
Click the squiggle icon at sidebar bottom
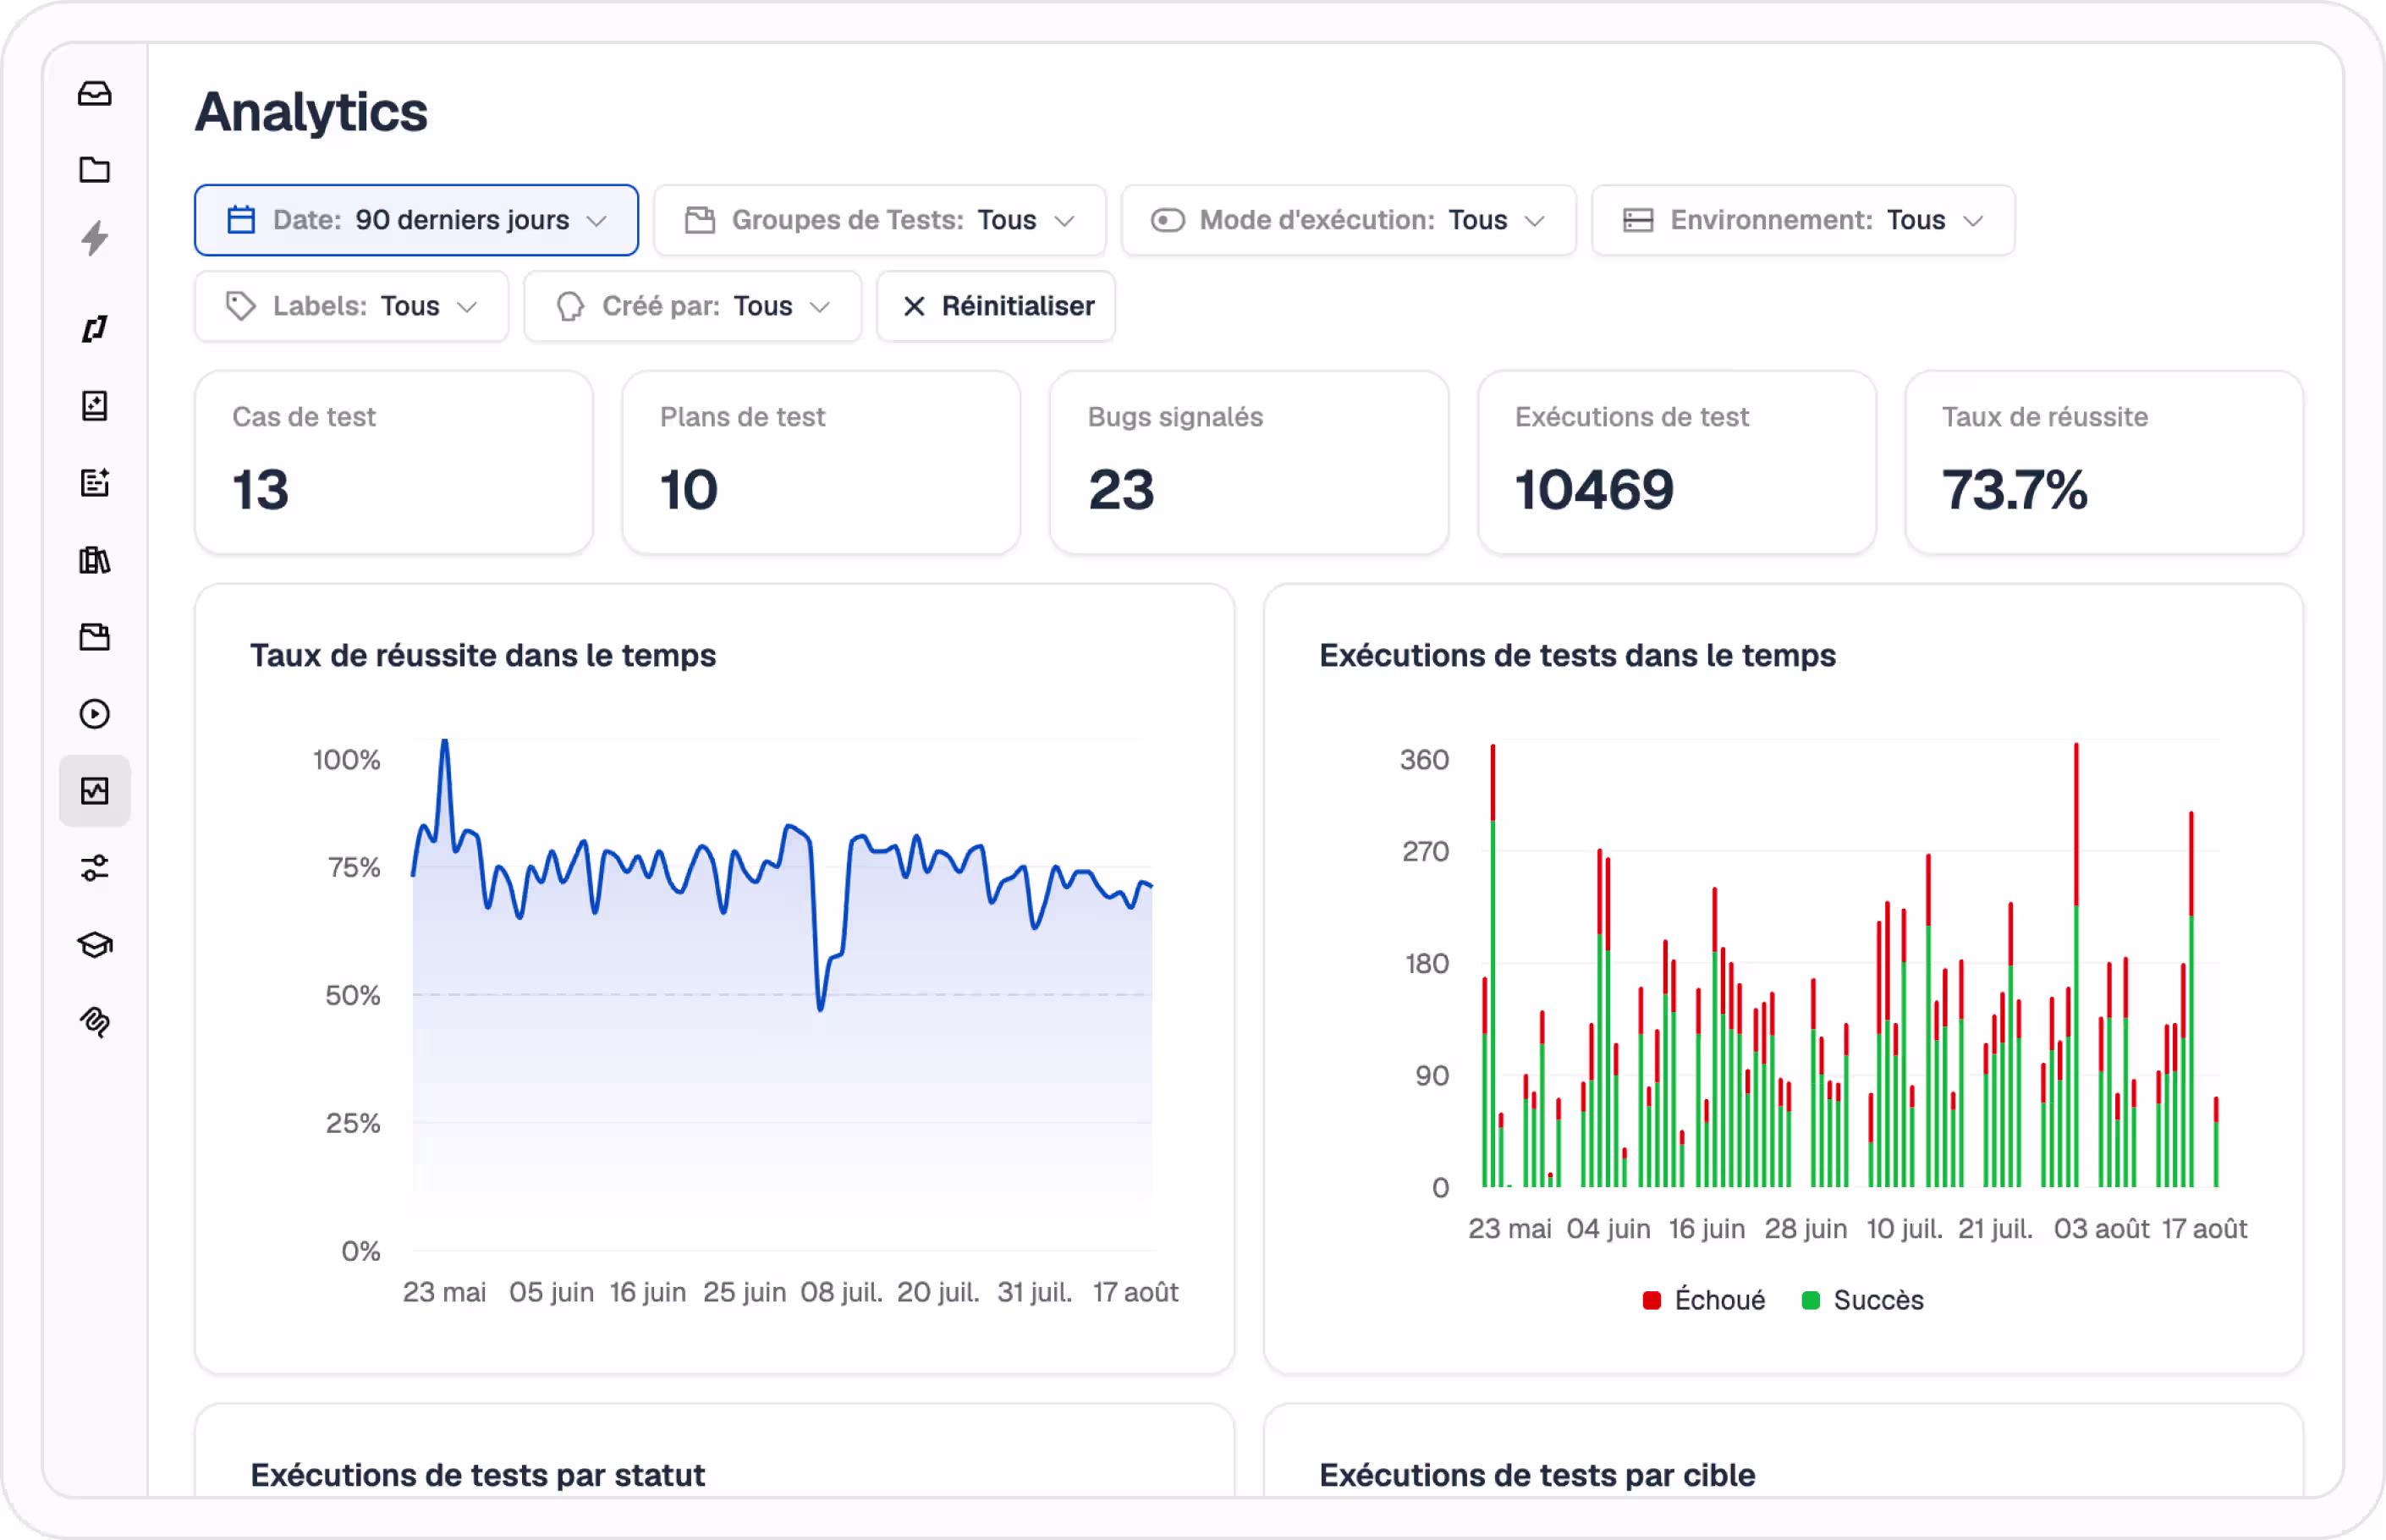coord(95,1022)
